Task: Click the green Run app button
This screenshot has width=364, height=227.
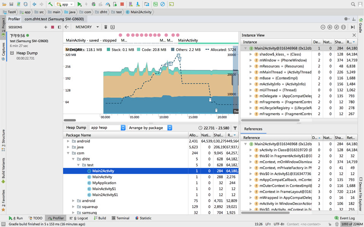Action: click(x=80, y=4)
